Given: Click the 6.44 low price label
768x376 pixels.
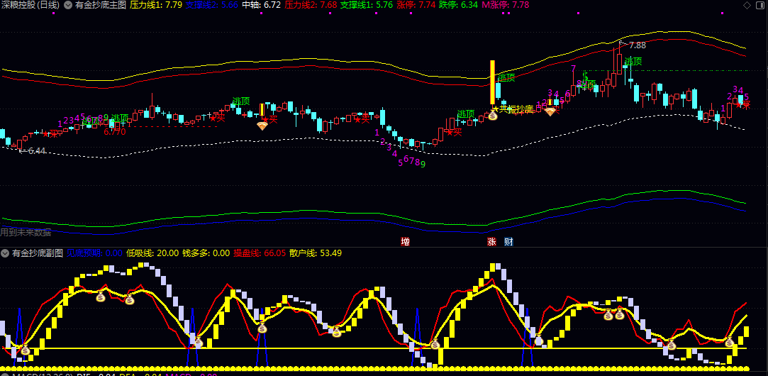Looking at the screenshot, I should [36, 151].
